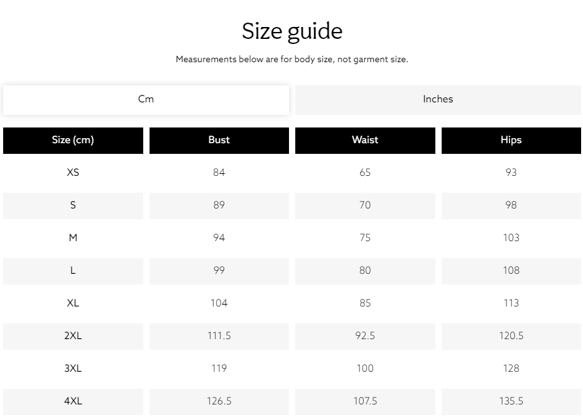The width and height of the screenshot is (583, 417).
Task: Click the Bust column header
Action: point(219,141)
